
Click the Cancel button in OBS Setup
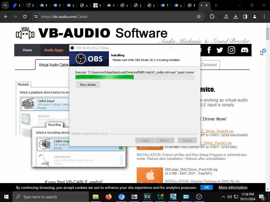(187, 140)
